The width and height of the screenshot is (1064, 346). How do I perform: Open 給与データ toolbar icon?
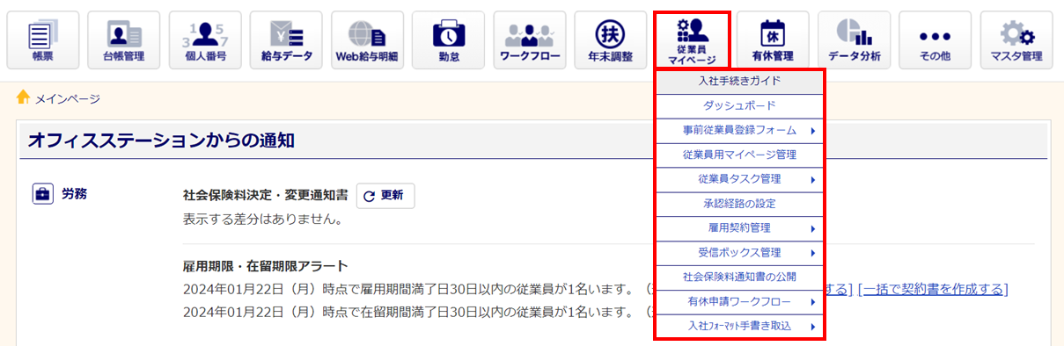[286, 40]
